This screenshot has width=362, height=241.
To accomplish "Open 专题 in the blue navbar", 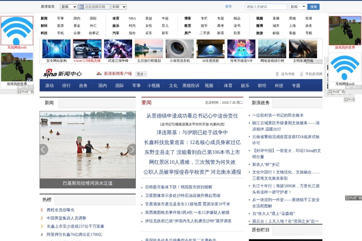I will 296,86.
